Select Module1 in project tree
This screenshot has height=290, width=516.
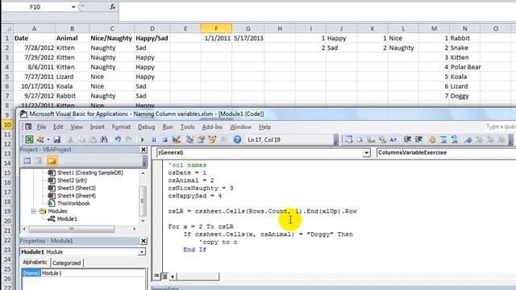67,218
